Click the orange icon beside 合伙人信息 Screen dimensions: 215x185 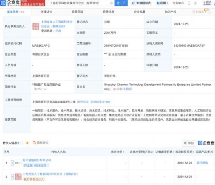27,143
